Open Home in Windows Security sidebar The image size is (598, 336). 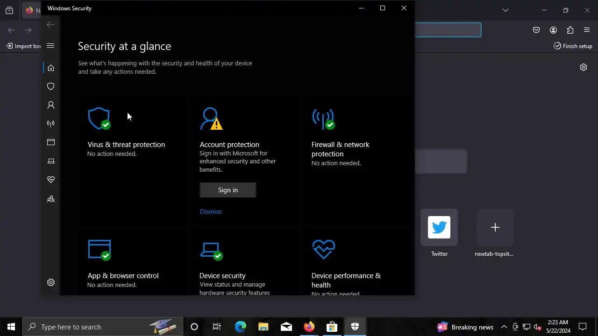pos(51,68)
